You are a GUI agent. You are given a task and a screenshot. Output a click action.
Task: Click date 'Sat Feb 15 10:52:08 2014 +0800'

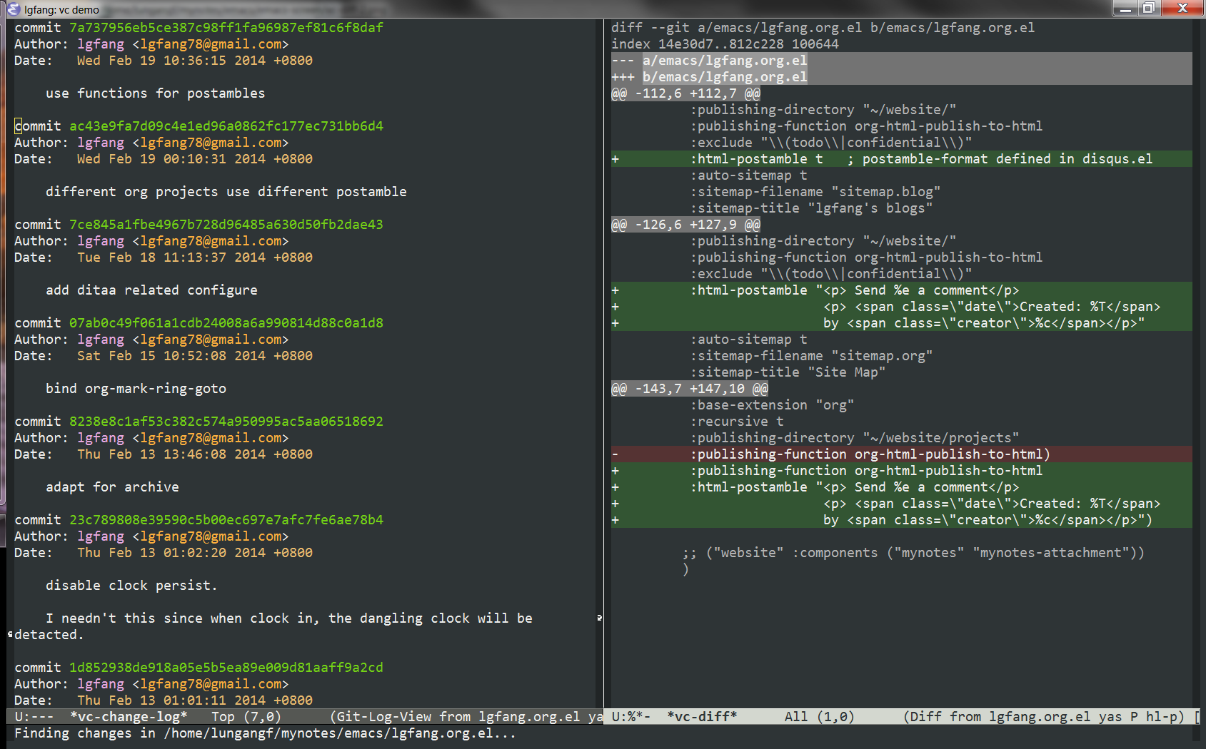point(195,356)
